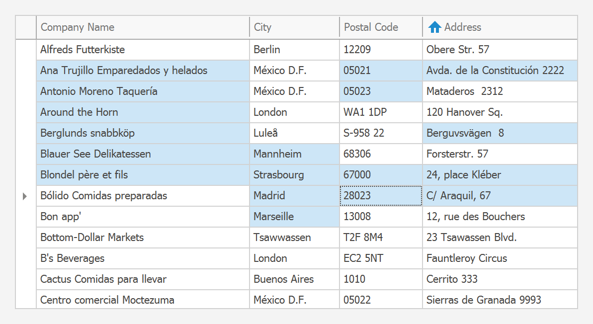Click the row indicator arrow beside Bólido
This screenshot has width=593, height=324.
coord(25,196)
